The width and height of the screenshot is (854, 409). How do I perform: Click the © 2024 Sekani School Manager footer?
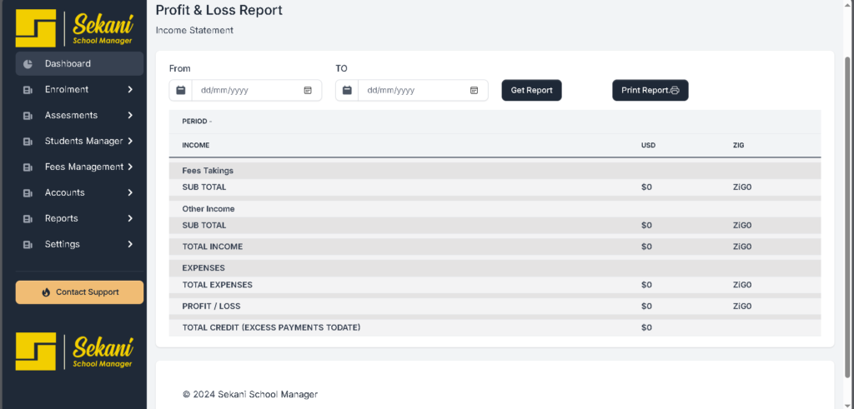tap(250, 394)
